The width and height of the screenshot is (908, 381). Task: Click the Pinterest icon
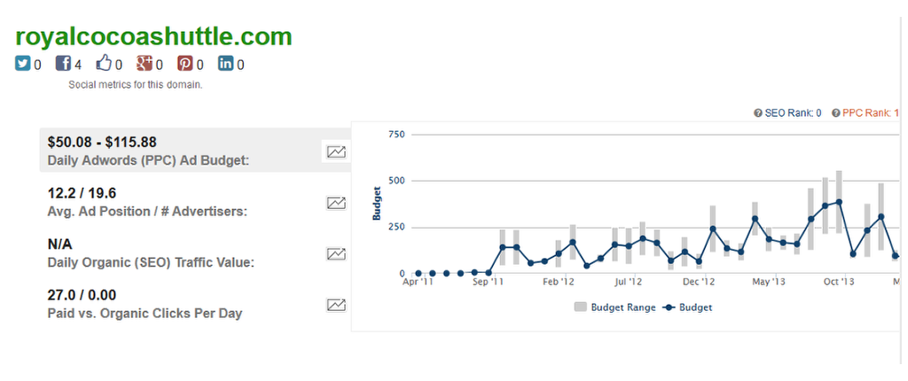click(184, 64)
